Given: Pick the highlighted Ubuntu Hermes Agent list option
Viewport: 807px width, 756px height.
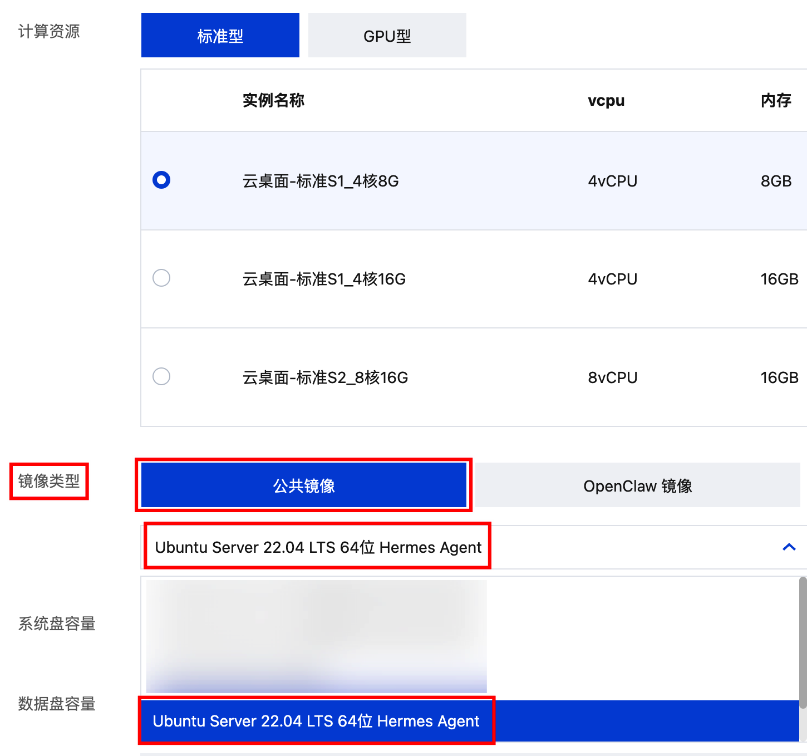Looking at the screenshot, I should (316, 721).
